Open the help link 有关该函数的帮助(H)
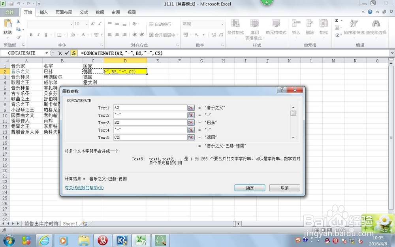The image size is (395, 247). (84, 188)
